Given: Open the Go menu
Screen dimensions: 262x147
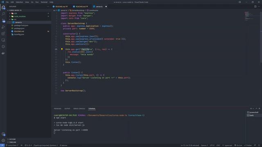Looking at the screenshot, I should [32, 2].
